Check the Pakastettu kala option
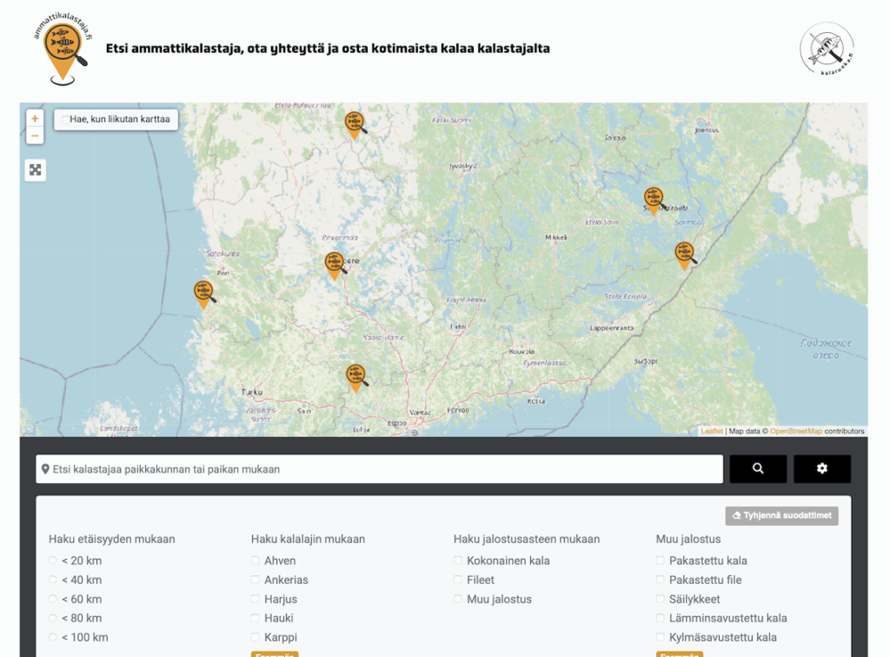The image size is (890, 657). (661, 561)
